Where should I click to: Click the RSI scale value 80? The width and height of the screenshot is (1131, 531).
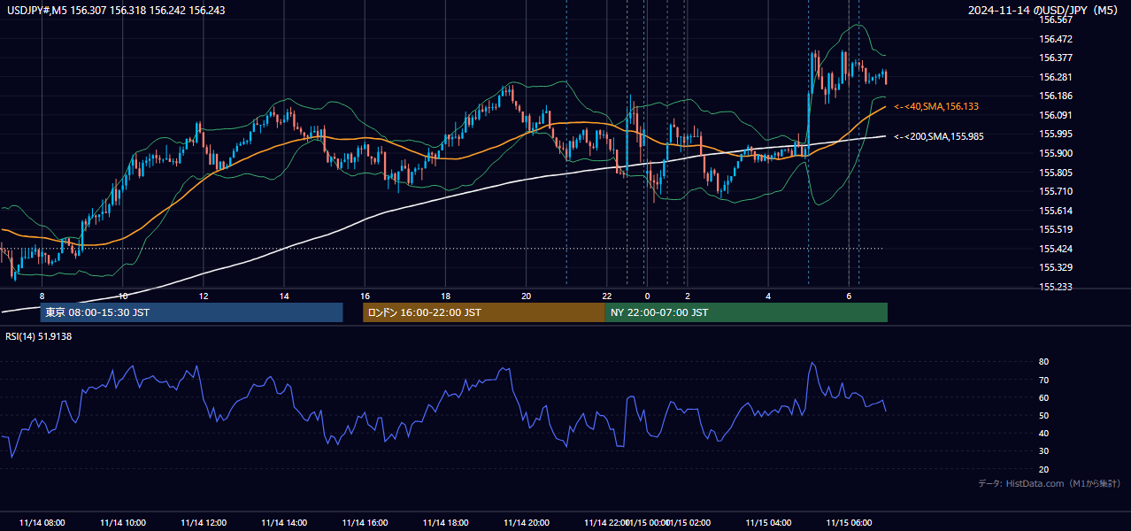(1044, 362)
